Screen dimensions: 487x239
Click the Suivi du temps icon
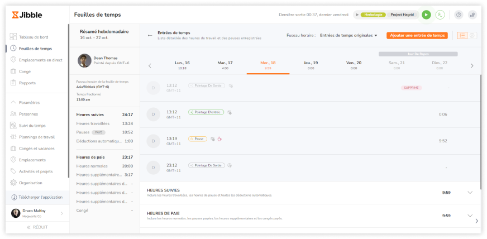pos(13,126)
